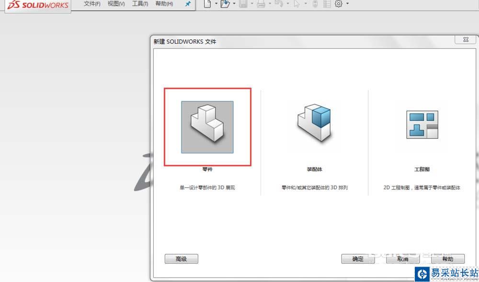Close the 新建 SOLIDWORKS 文件 dialog
The width and height of the screenshot is (479, 282).
(x=466, y=39)
